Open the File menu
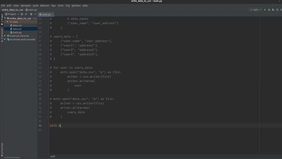 tap(3, 6)
